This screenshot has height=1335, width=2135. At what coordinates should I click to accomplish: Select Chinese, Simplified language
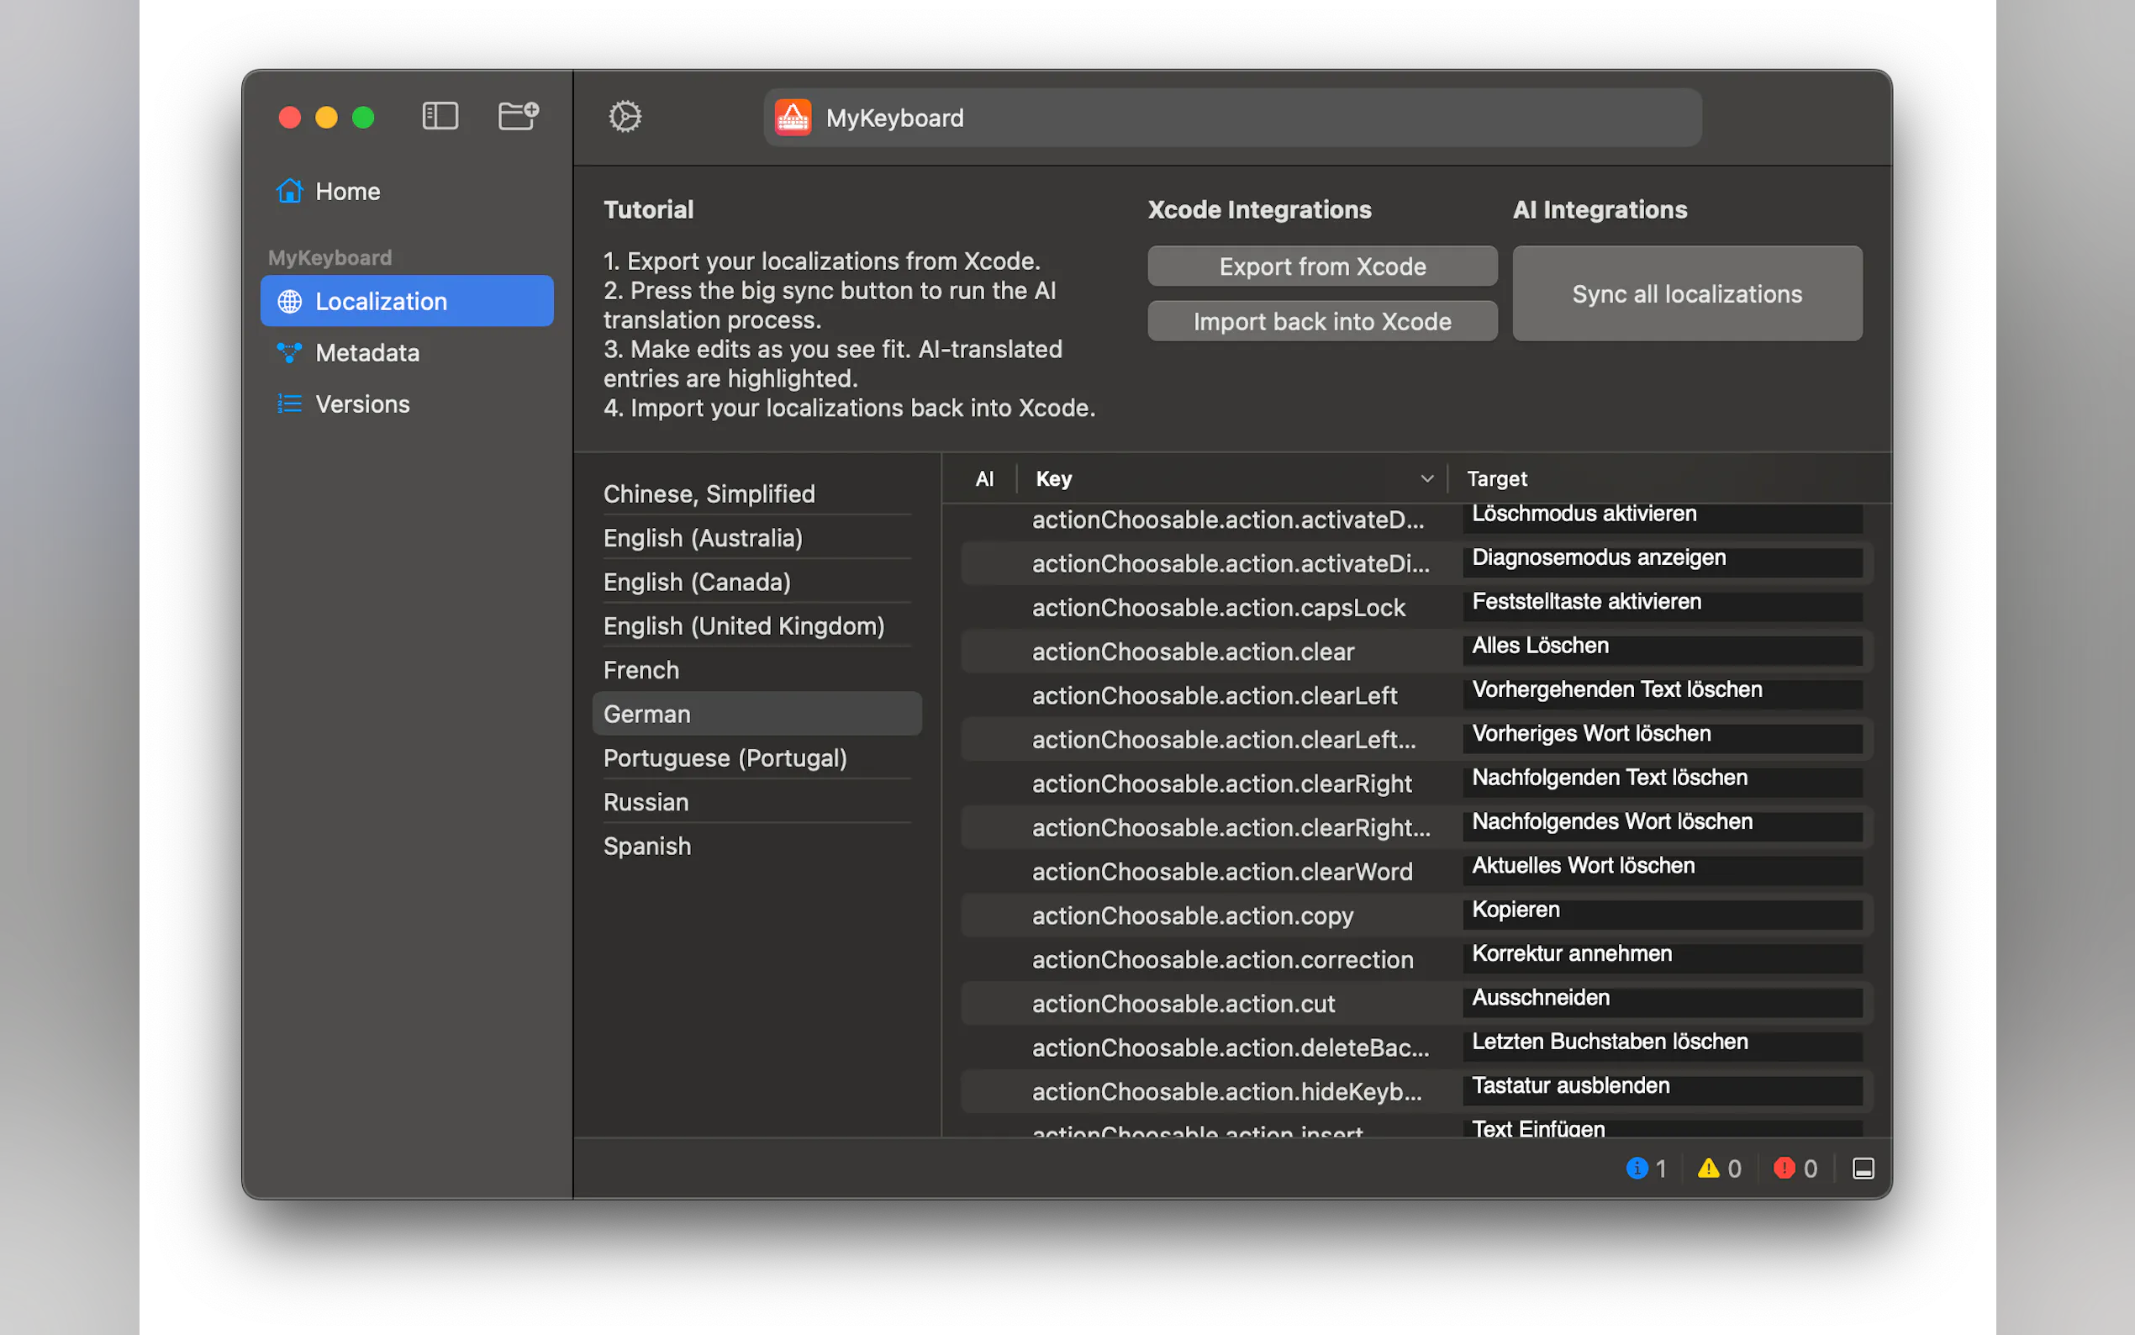tap(709, 493)
